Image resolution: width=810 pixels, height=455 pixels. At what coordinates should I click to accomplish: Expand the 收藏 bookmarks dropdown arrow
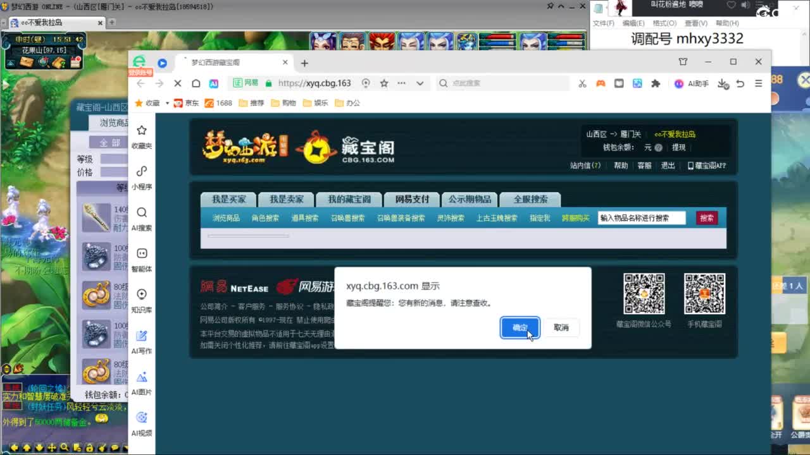pyautogui.click(x=167, y=103)
